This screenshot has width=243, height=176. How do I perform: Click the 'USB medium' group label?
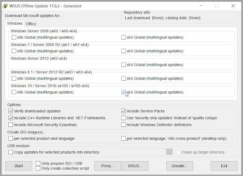point(18,146)
